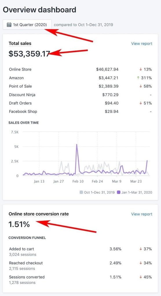The width and height of the screenshot is (161, 296).
Task: Select the Facebook Shop sales row
Action: click(80, 111)
